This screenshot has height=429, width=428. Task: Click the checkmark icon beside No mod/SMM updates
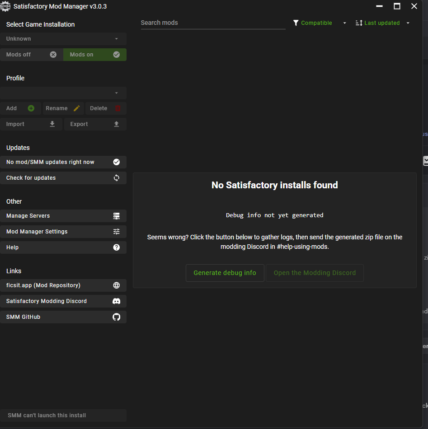[117, 162]
